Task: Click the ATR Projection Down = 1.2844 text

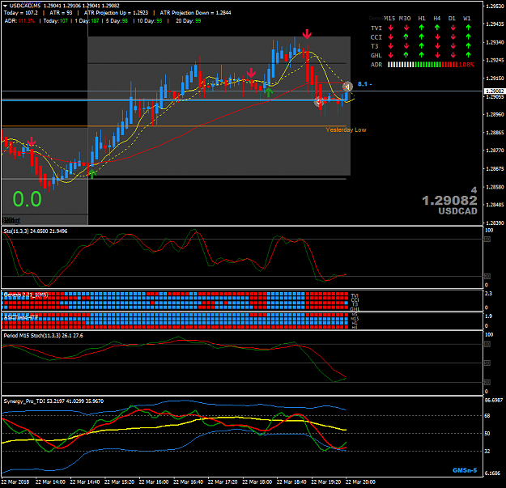Action: (196, 13)
